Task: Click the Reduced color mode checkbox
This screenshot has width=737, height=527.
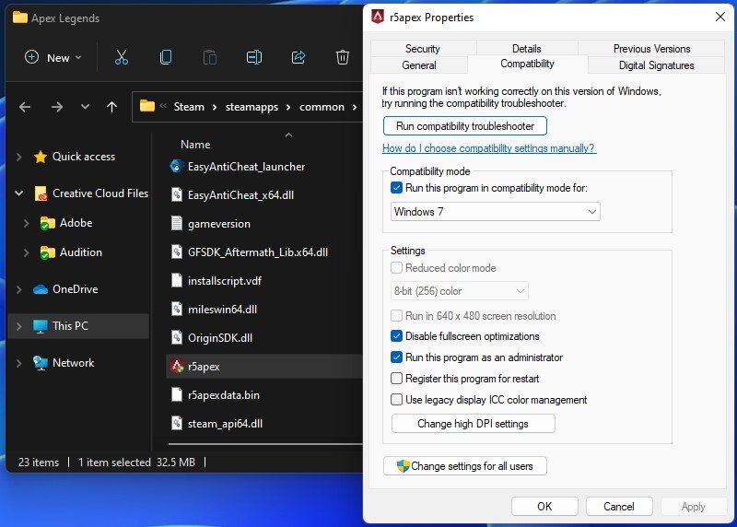Action: point(396,268)
